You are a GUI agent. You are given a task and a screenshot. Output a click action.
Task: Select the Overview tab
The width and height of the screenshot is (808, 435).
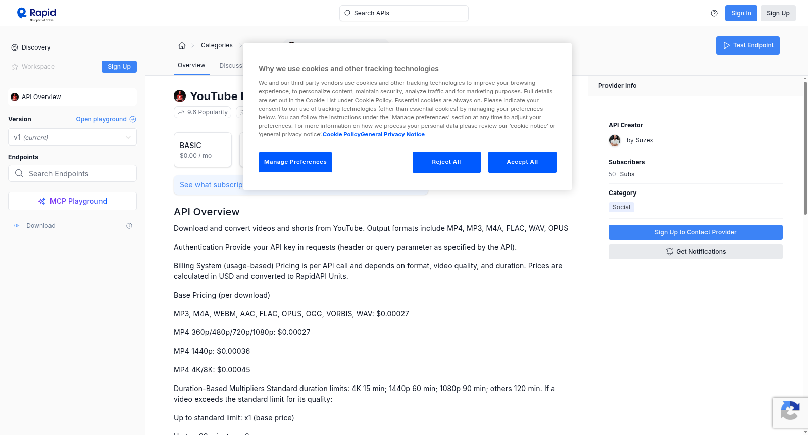point(191,65)
